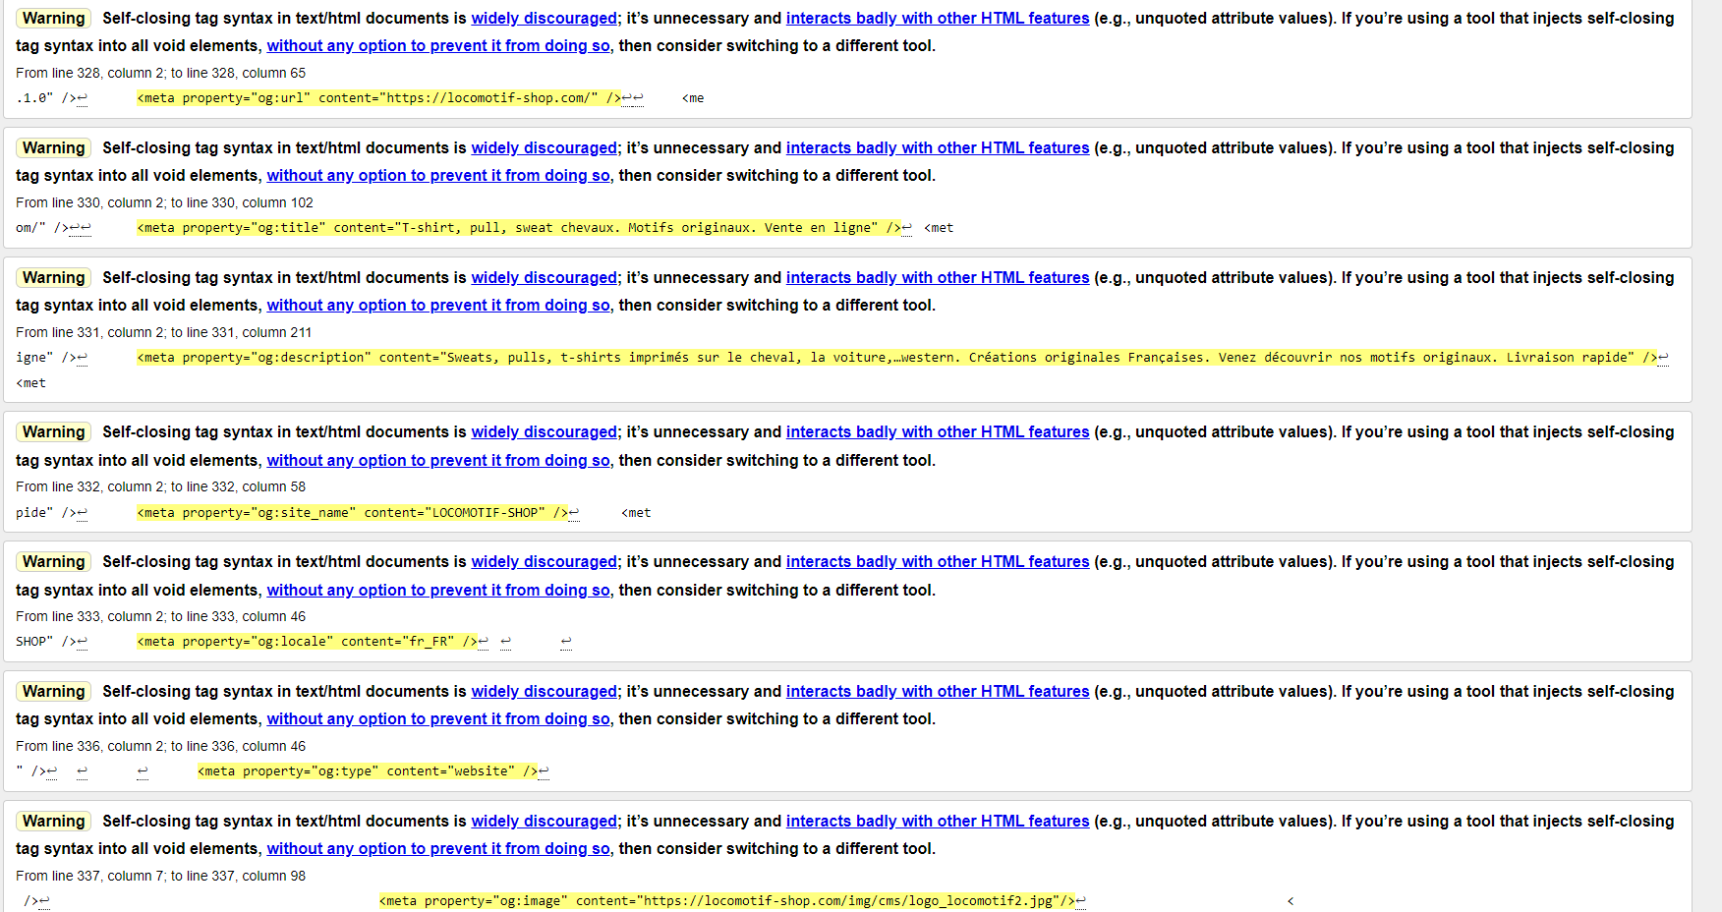Follow 'without any option to prevent' link, line 328 warning

[x=438, y=46]
